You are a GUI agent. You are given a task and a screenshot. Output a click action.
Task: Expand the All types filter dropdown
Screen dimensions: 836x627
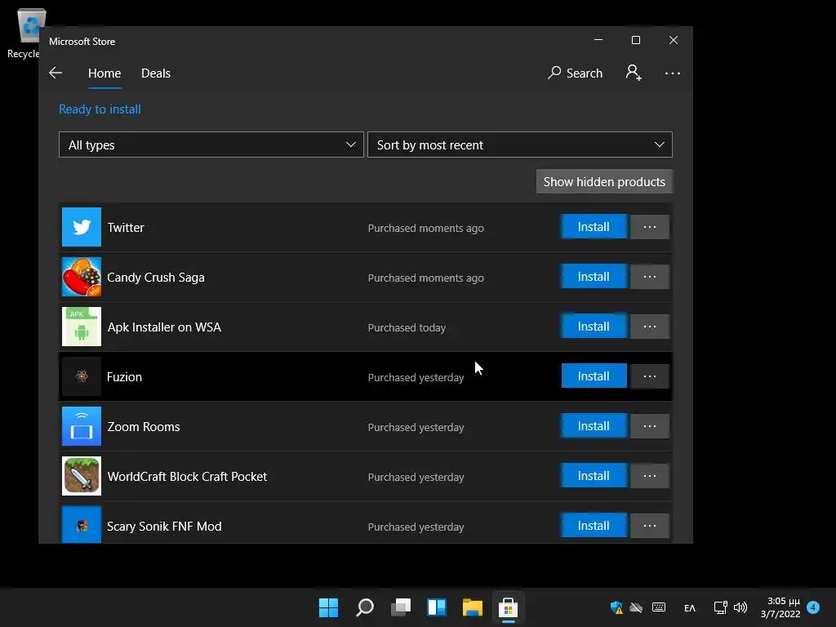[x=211, y=145]
